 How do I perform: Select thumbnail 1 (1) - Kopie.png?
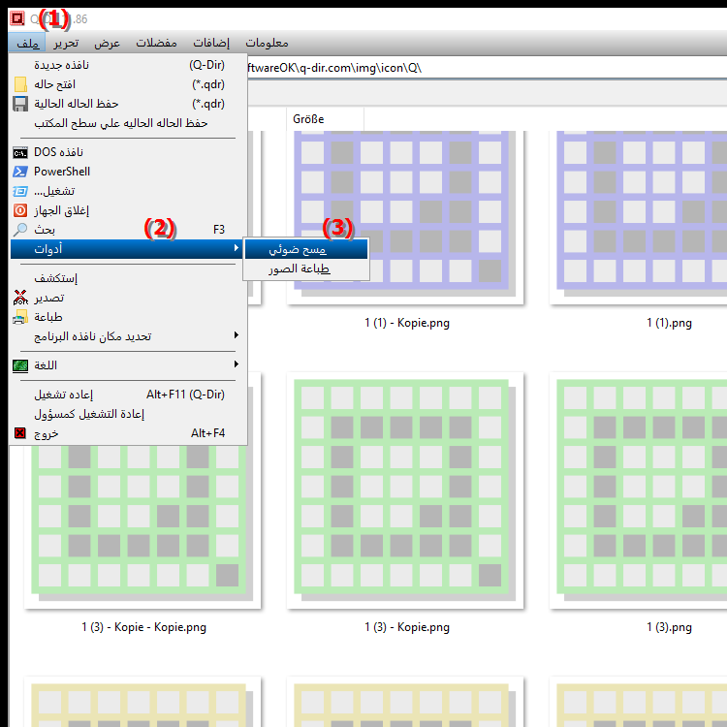pyautogui.click(x=405, y=217)
